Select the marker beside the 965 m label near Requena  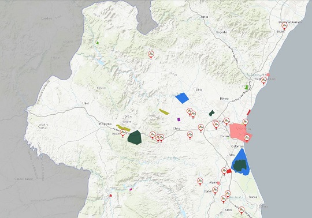tap(122, 133)
